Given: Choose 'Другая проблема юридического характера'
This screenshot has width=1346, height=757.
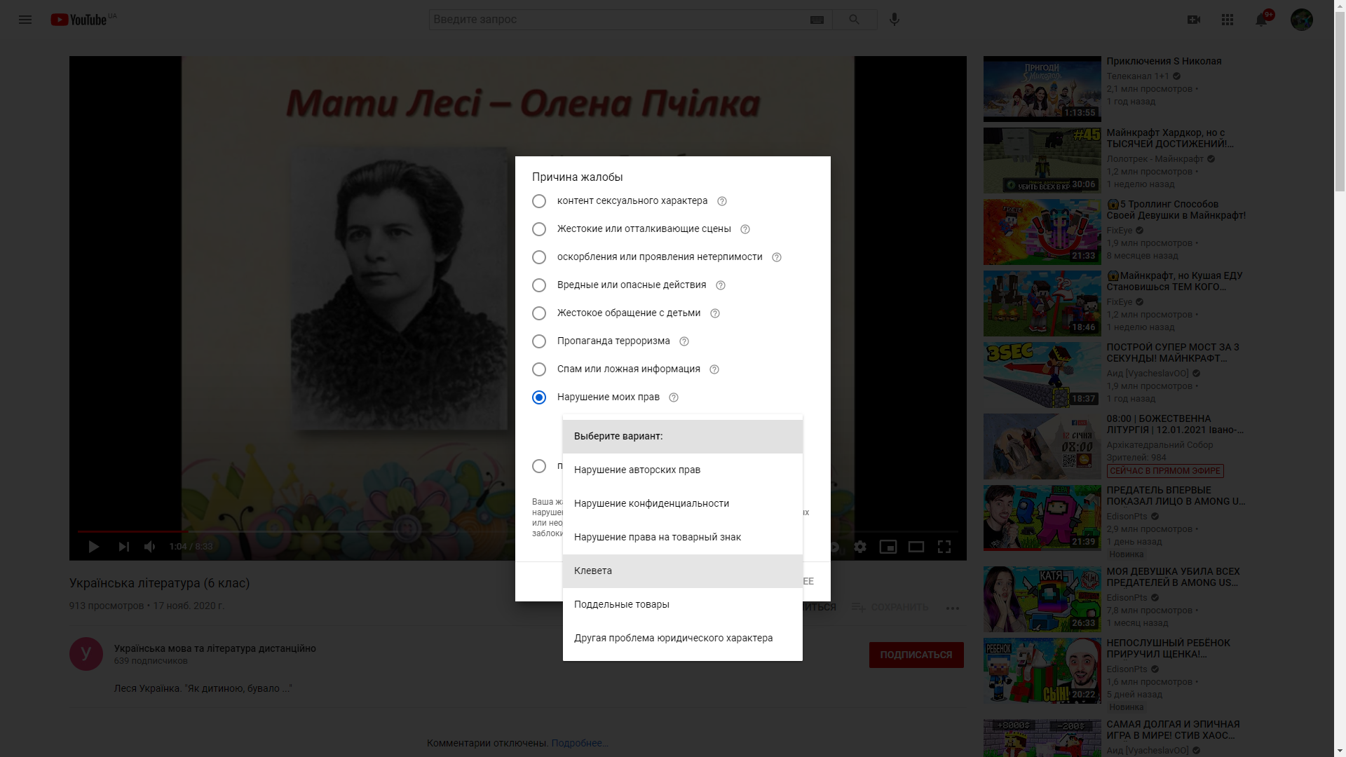Looking at the screenshot, I should (683, 639).
